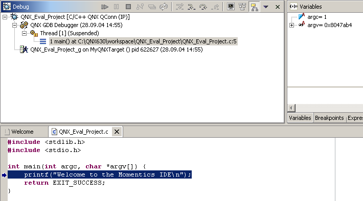Image resolution: width=363 pixels, height=201 pixels.
Task: Click the Restart debug icon
Action: 164,7
